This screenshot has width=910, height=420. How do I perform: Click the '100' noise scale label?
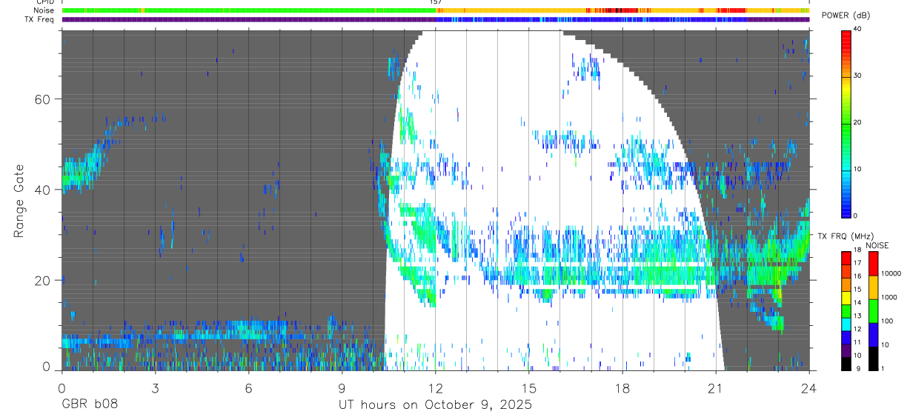click(887, 321)
